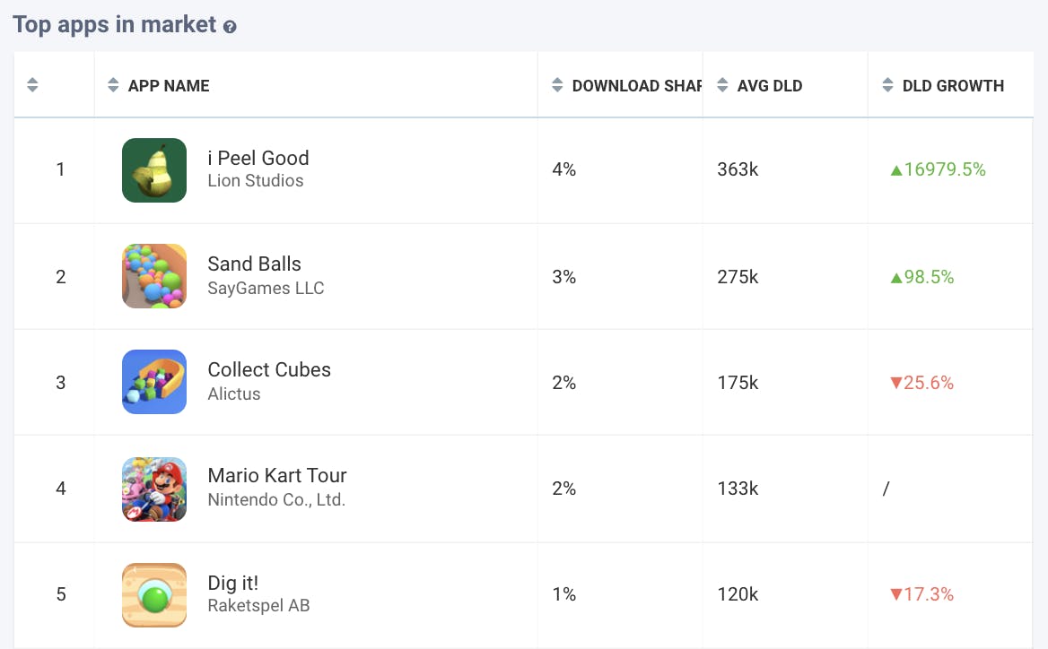Open the Sand Balls app title
The width and height of the screenshot is (1048, 649).
[x=254, y=264]
